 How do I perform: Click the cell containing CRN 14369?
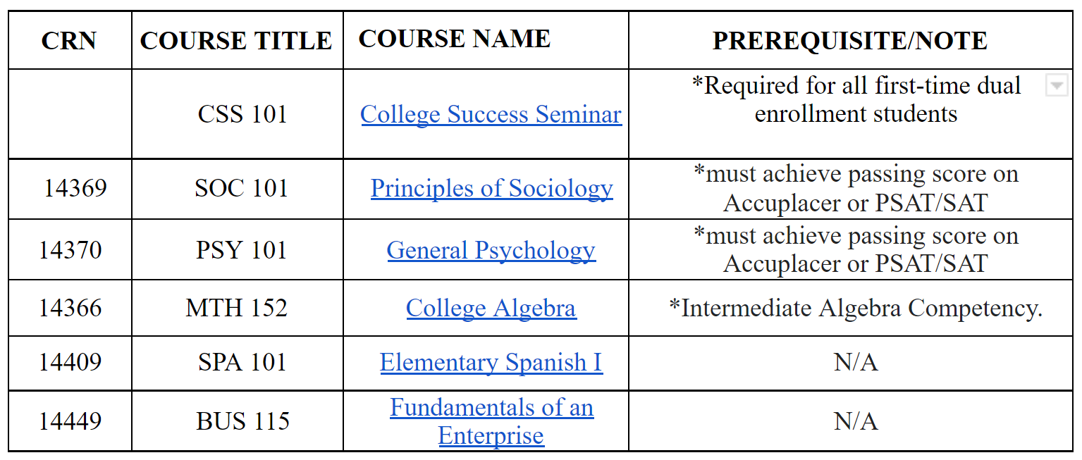coord(70,189)
